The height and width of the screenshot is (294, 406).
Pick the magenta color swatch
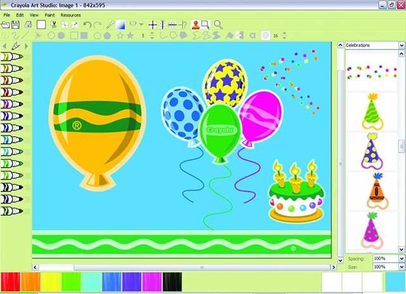[x=152, y=282]
